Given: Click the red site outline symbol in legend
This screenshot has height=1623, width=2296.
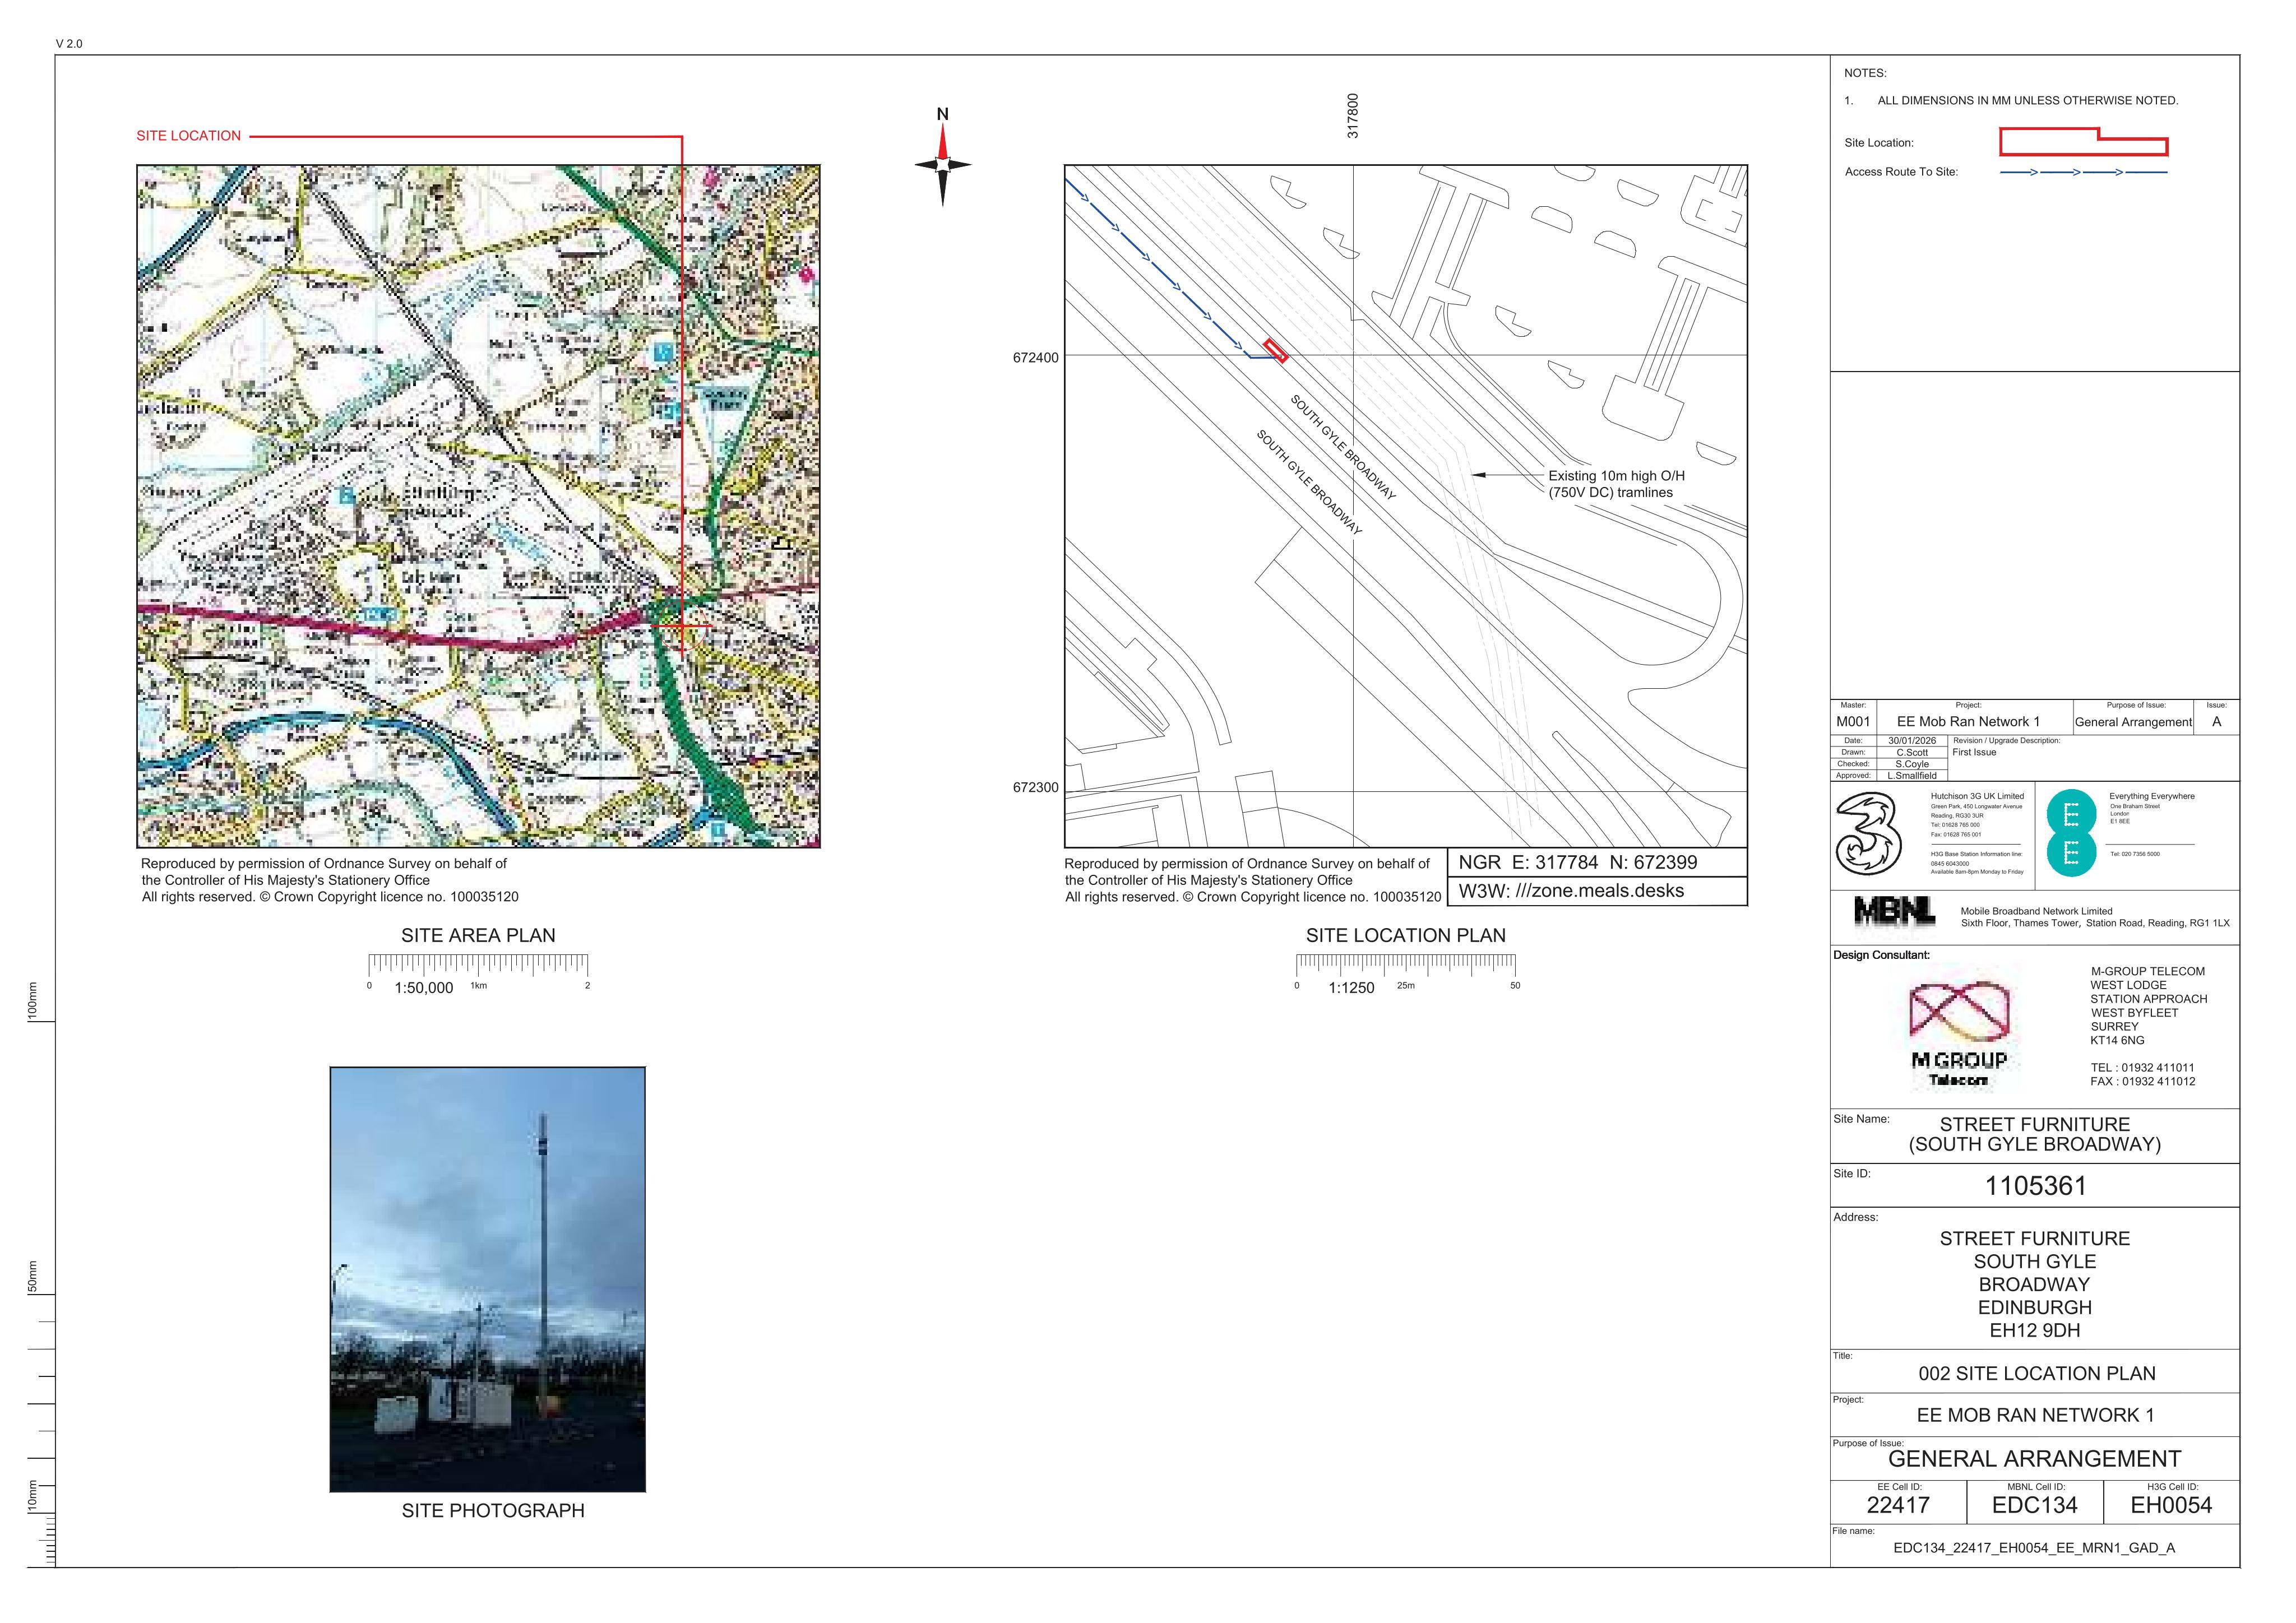Looking at the screenshot, I should (2083, 142).
